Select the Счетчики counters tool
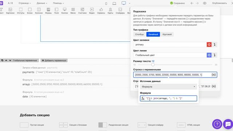 click(82, 11)
